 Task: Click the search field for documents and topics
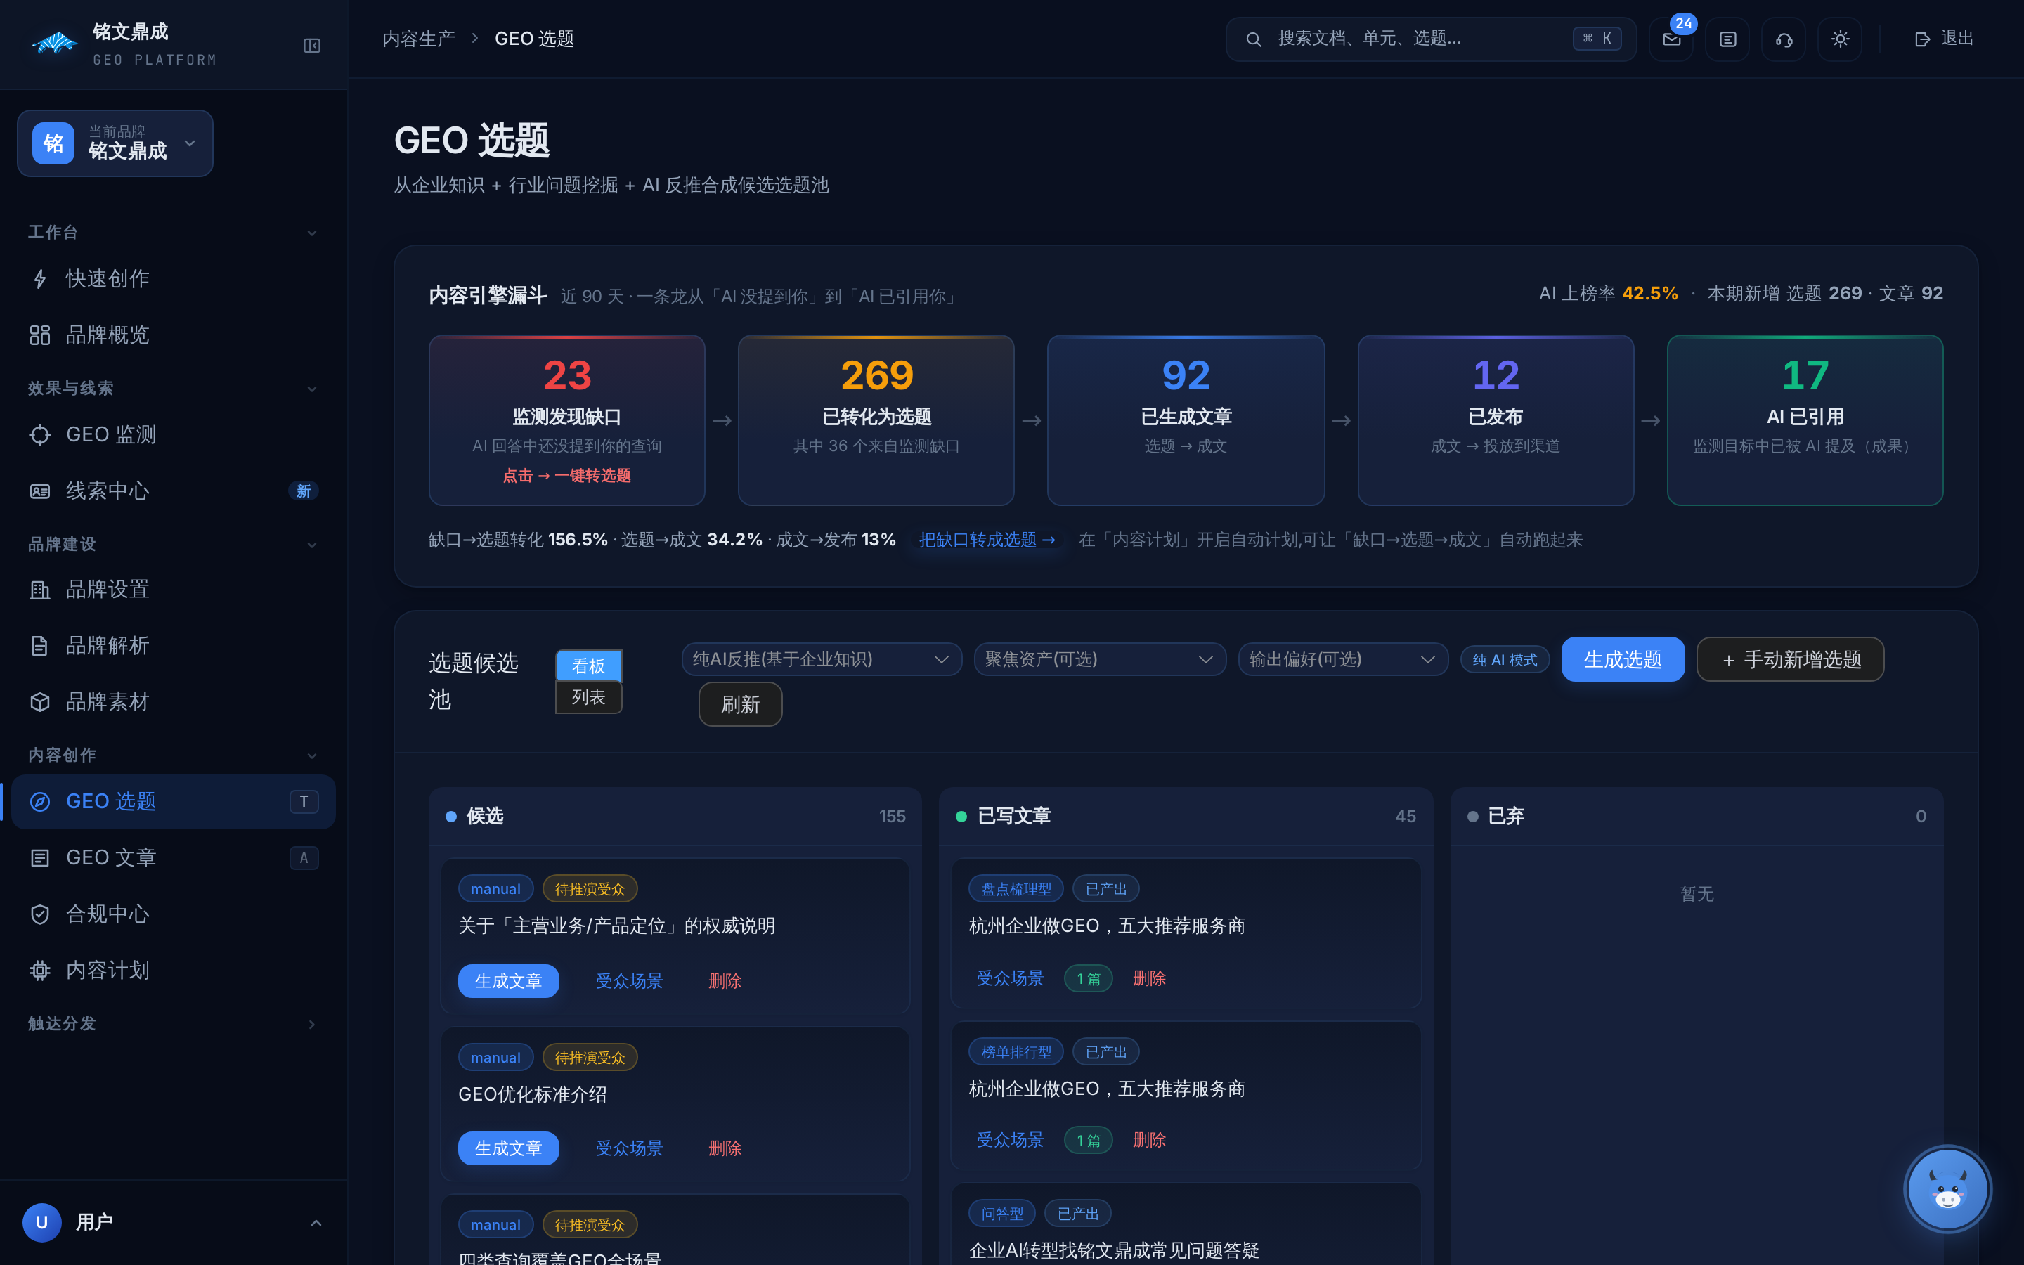[x=1430, y=39]
